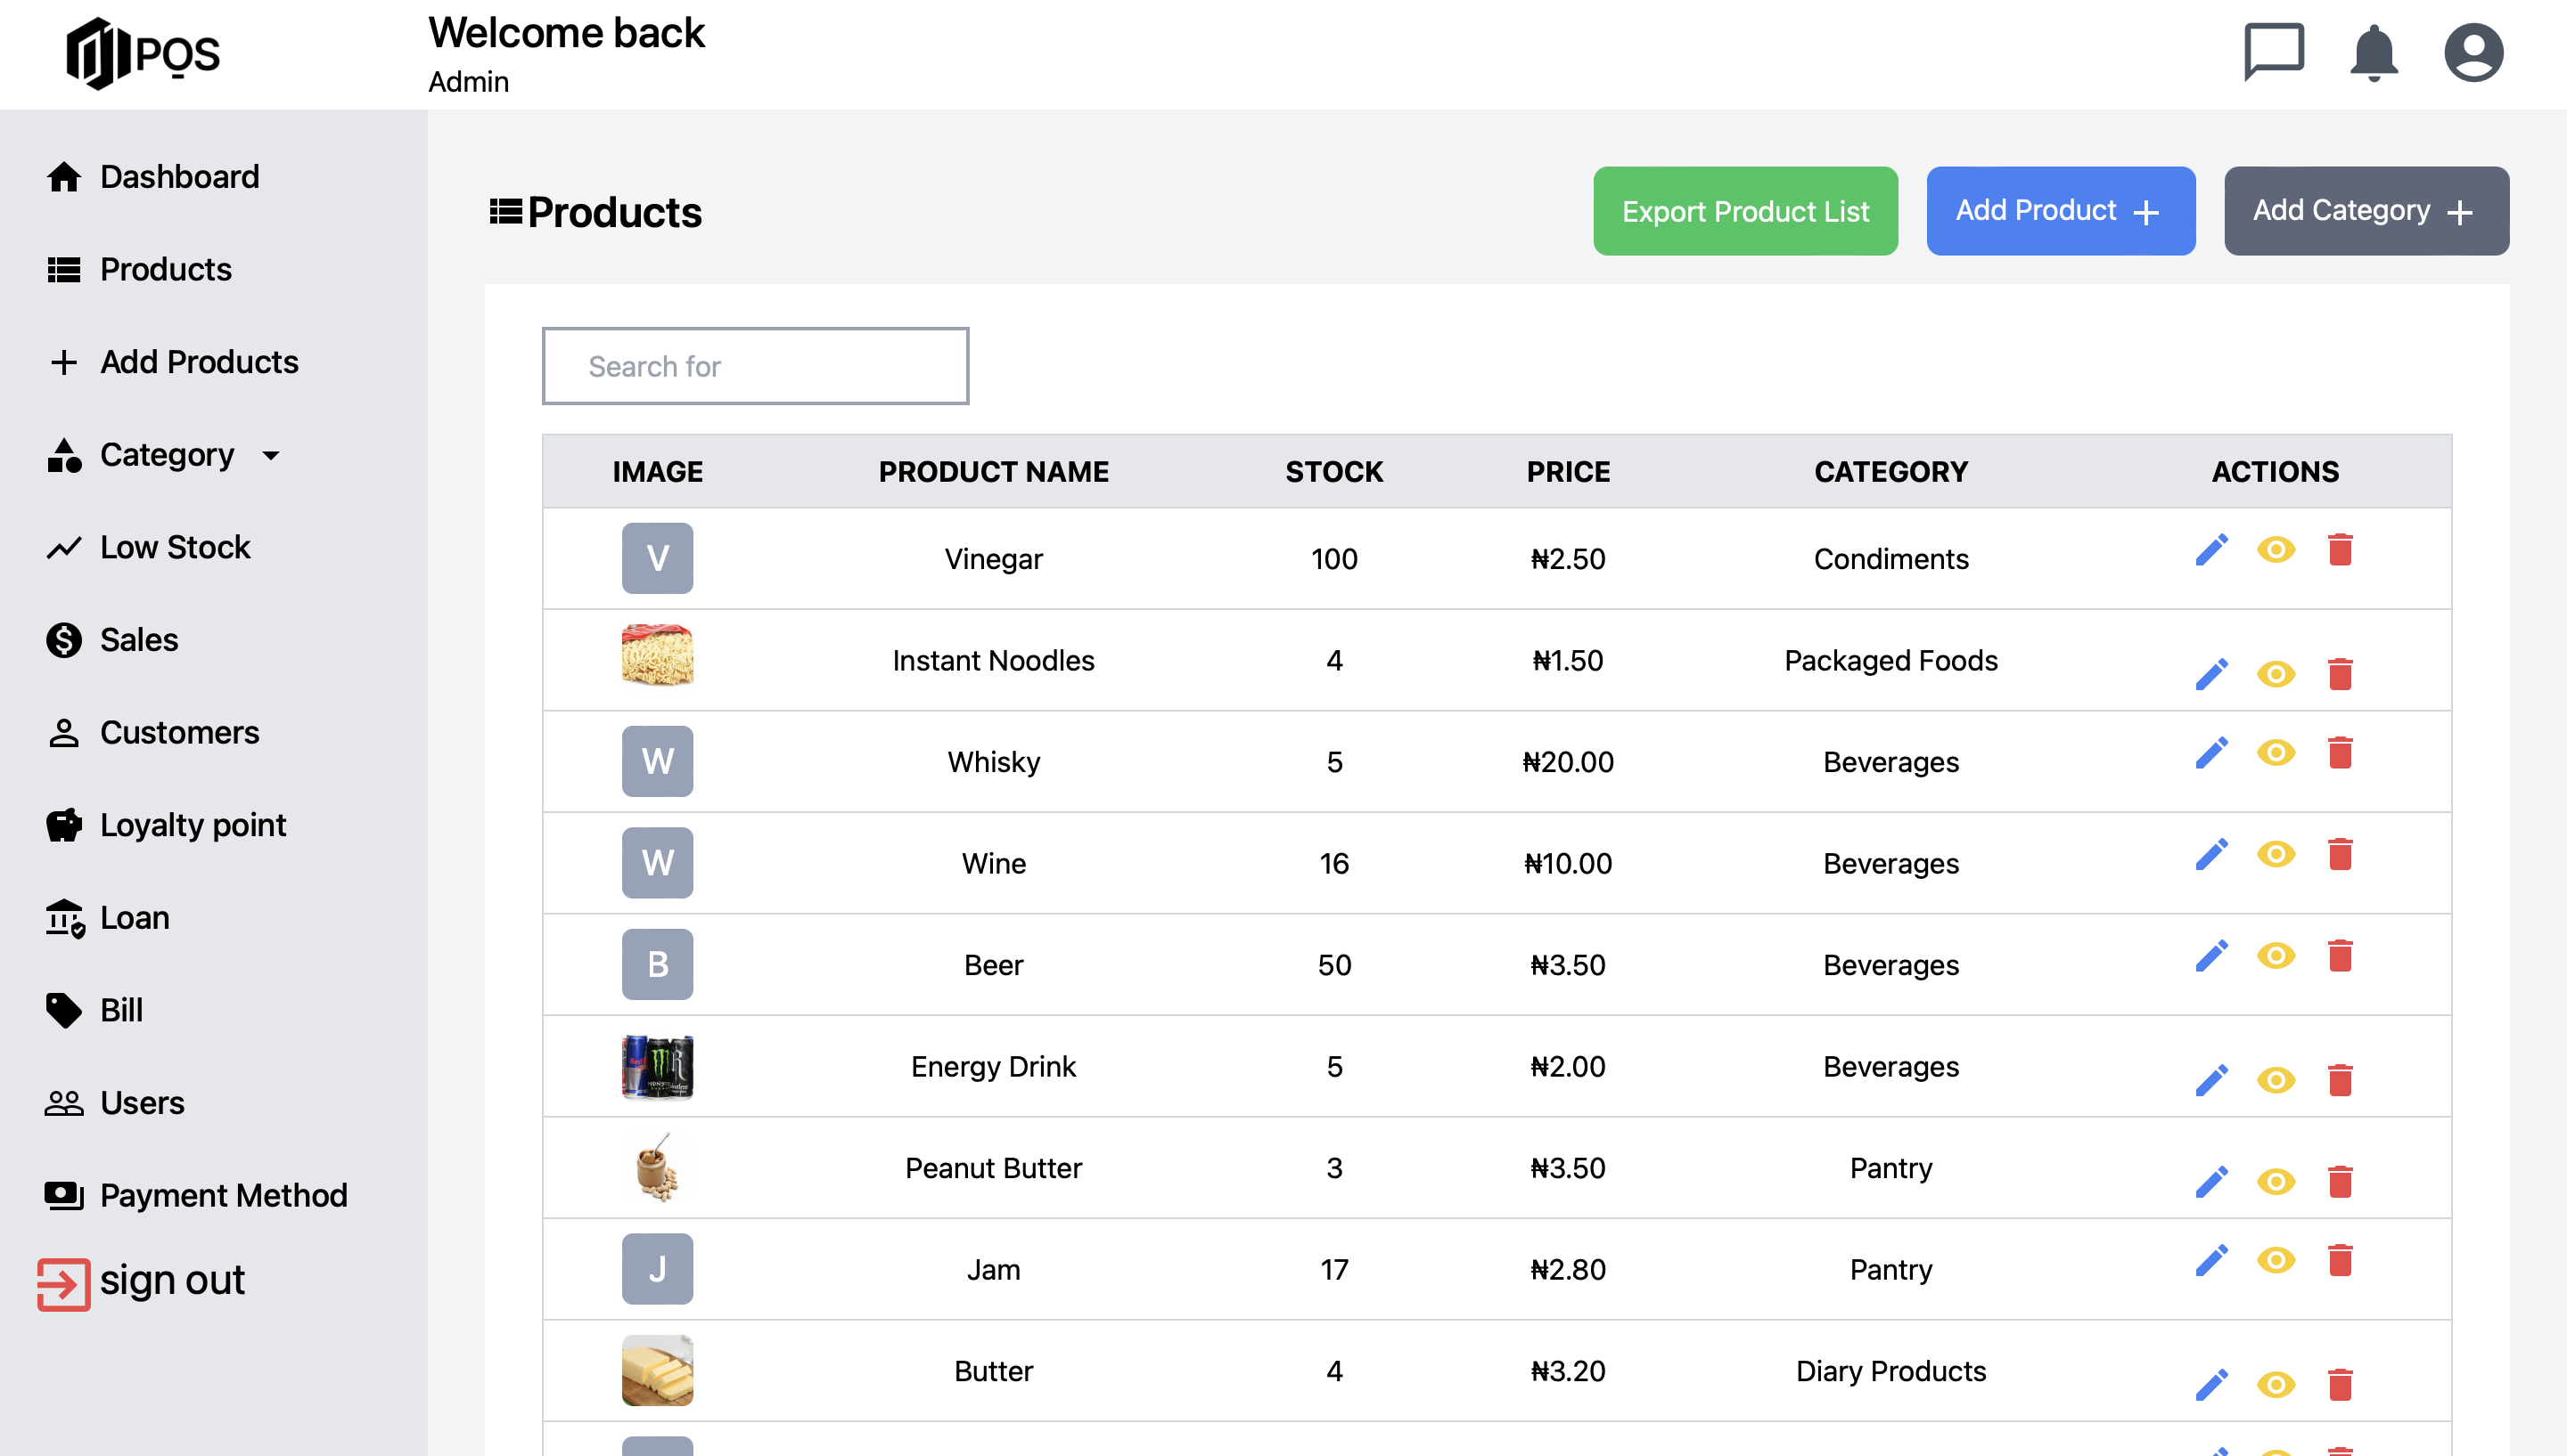Edit the Whisky product
Screen dimensions: 2567x1456
pos(2211,752)
